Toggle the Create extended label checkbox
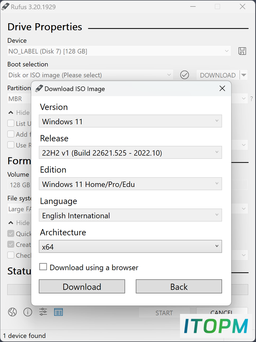 [x=11, y=244]
